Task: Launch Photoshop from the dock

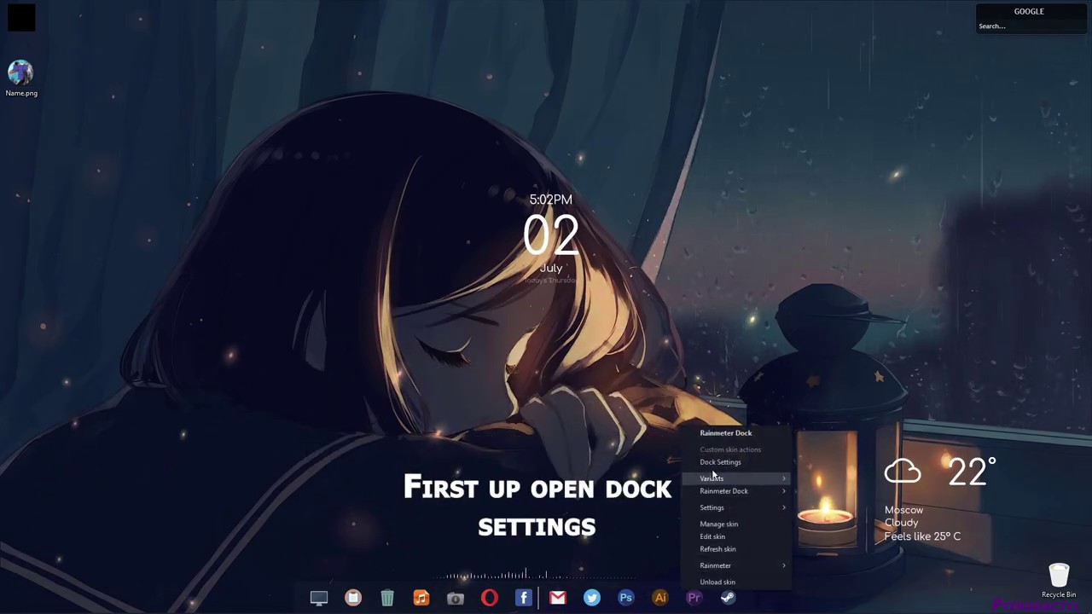Action: [x=626, y=598]
